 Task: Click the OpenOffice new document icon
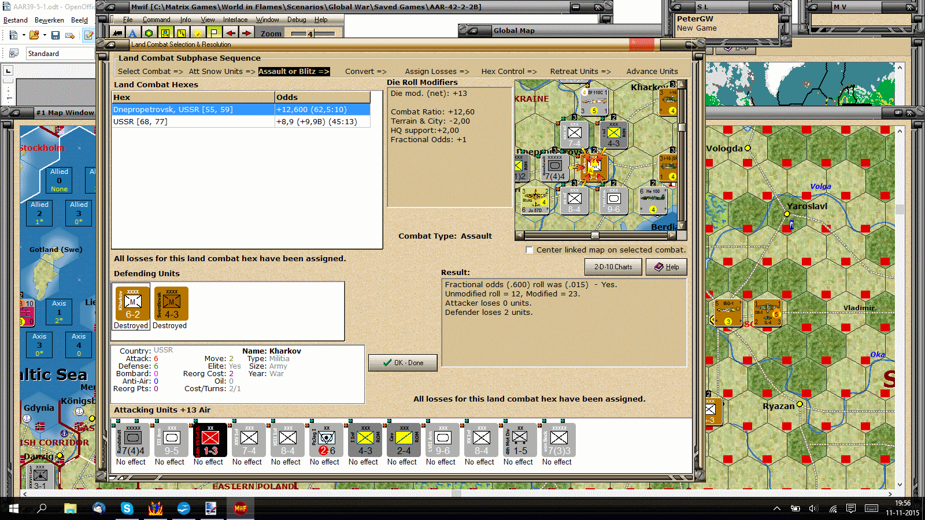(13, 35)
